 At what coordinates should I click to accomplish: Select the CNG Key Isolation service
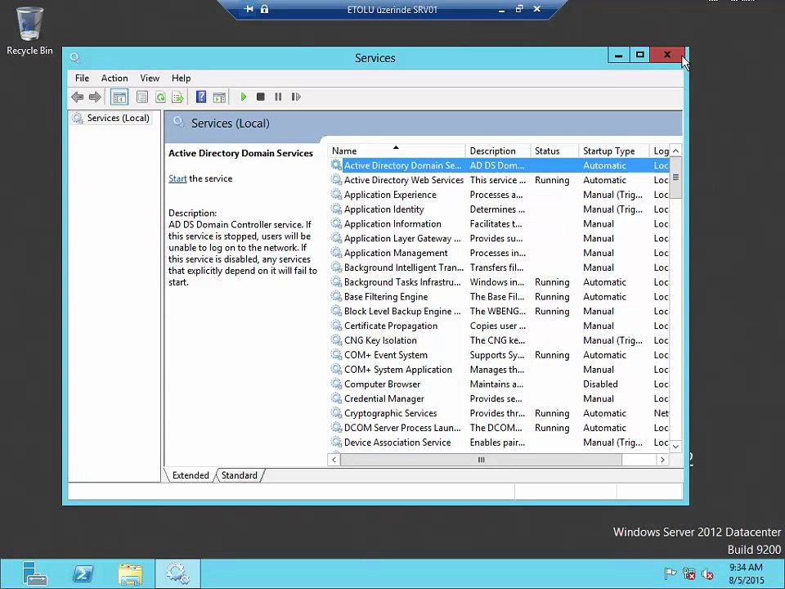pyautogui.click(x=499, y=340)
